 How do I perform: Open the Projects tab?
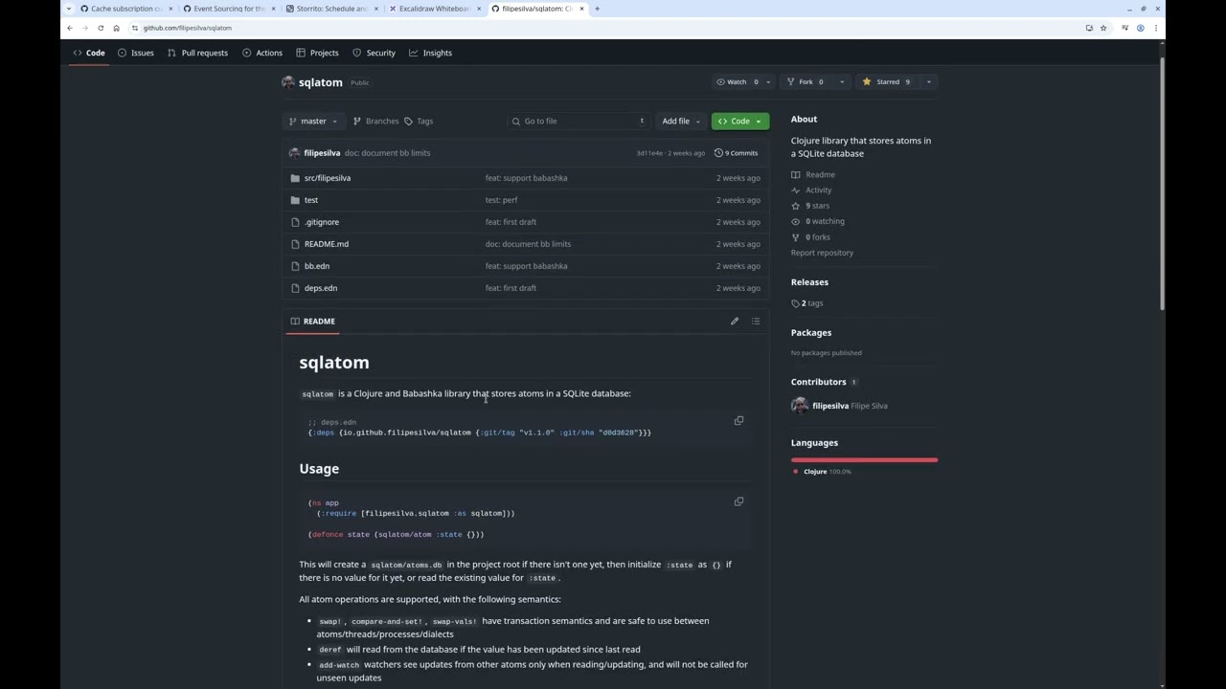click(317, 53)
